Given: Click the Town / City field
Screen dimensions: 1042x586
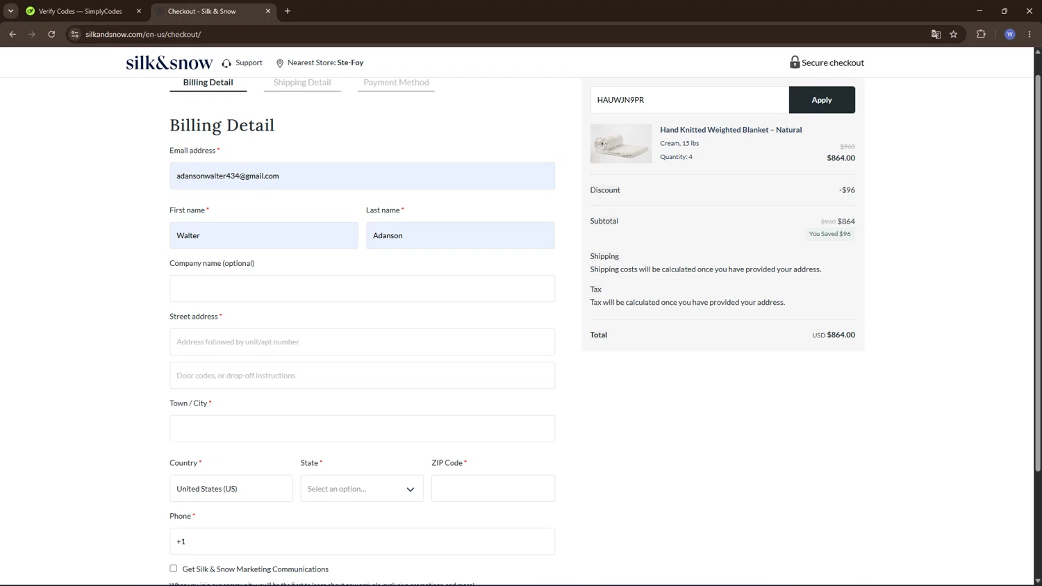Looking at the screenshot, I should point(362,429).
